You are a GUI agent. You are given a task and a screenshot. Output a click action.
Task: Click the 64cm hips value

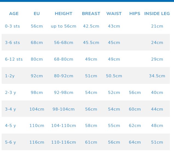pyautogui.click(x=135, y=142)
